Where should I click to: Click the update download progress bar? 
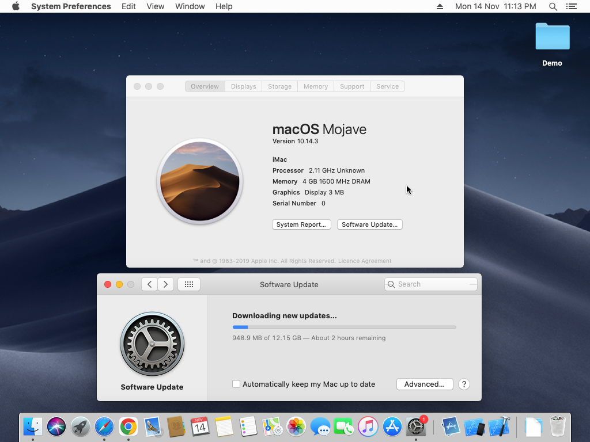point(345,327)
